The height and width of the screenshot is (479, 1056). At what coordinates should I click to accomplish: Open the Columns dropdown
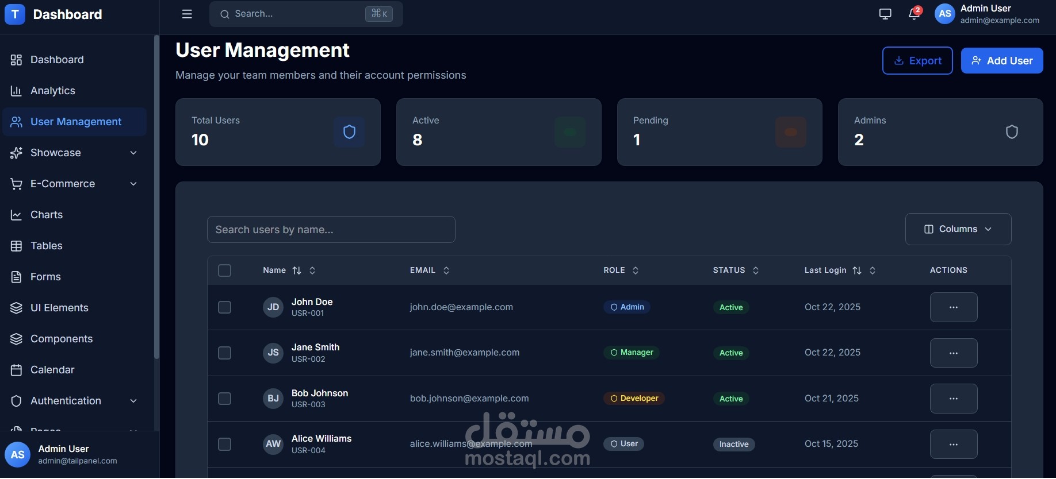coord(958,229)
